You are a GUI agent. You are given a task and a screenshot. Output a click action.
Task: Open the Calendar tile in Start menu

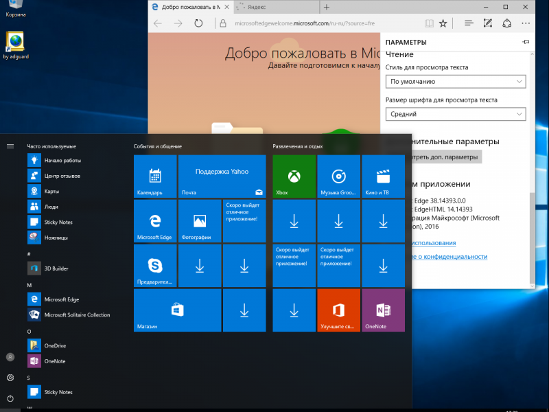tap(155, 176)
